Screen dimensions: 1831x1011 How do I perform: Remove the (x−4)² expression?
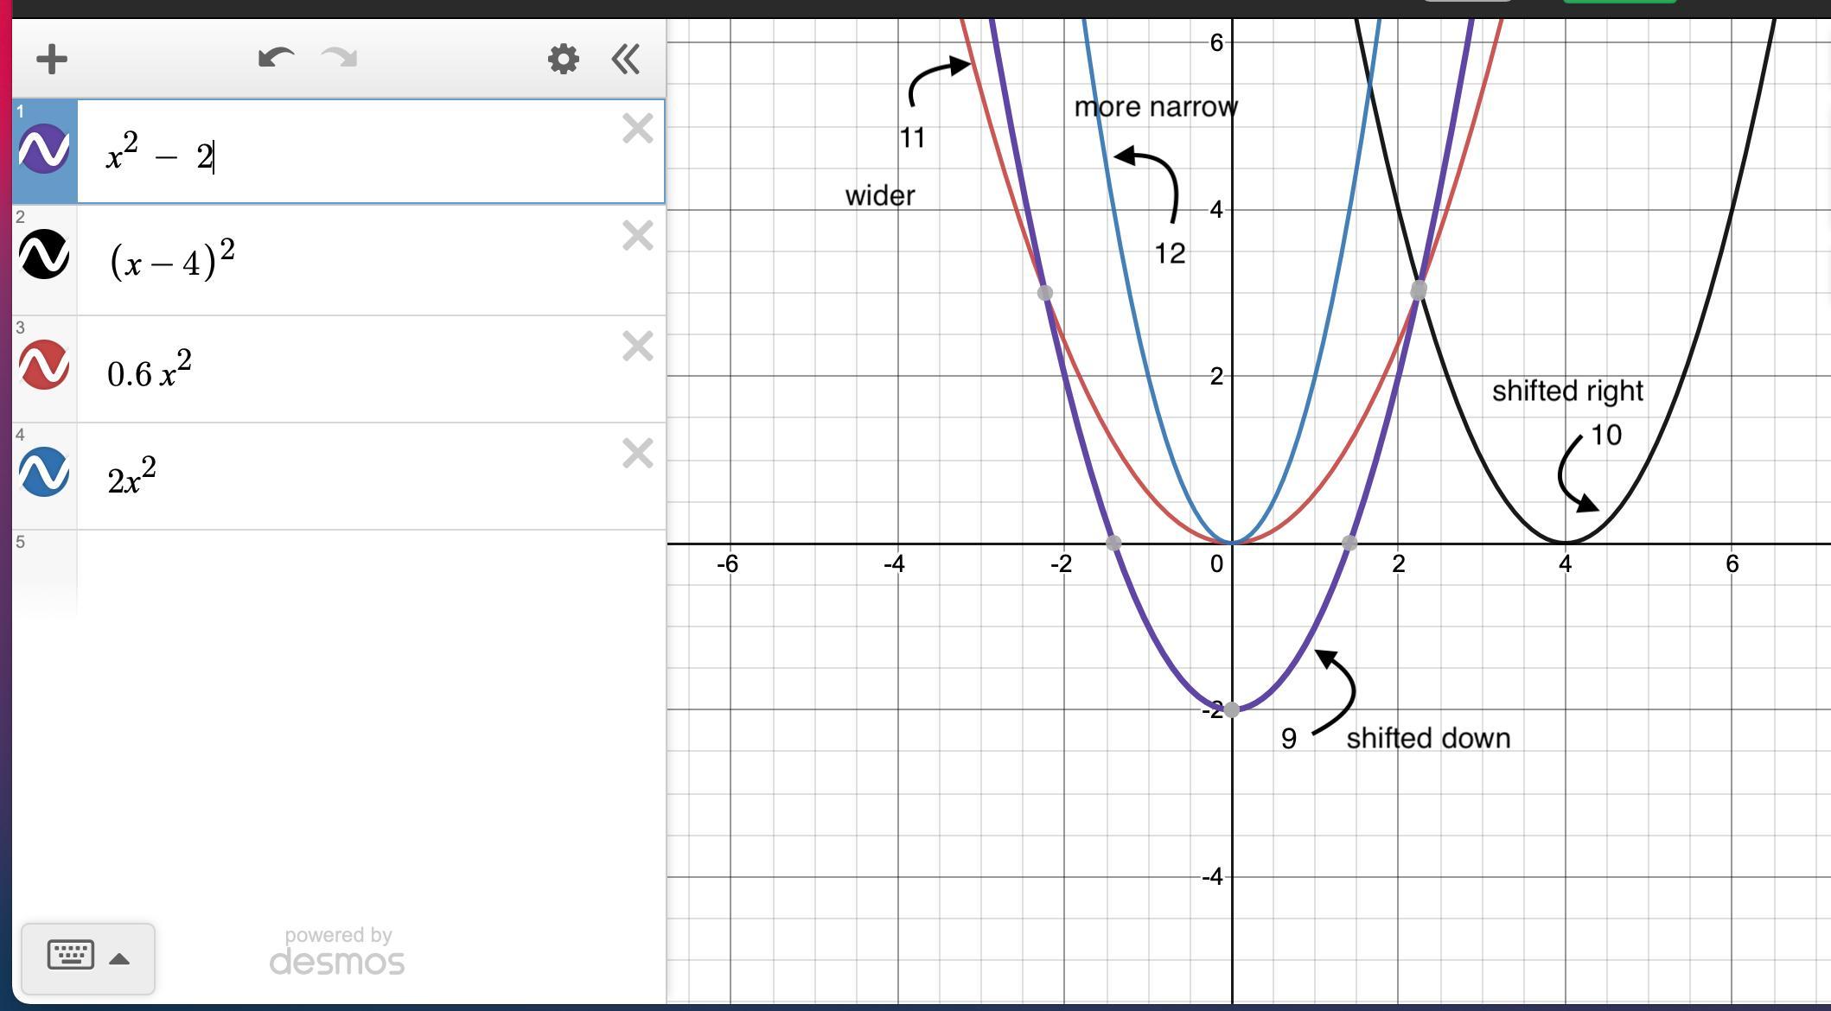coord(637,236)
